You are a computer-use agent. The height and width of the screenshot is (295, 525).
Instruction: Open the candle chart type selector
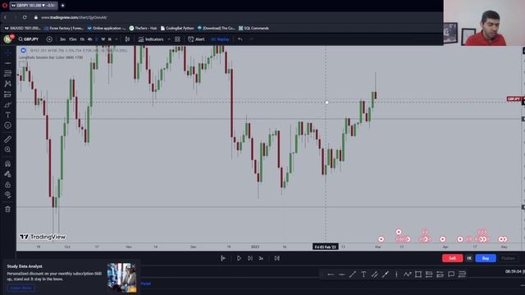tap(127, 39)
